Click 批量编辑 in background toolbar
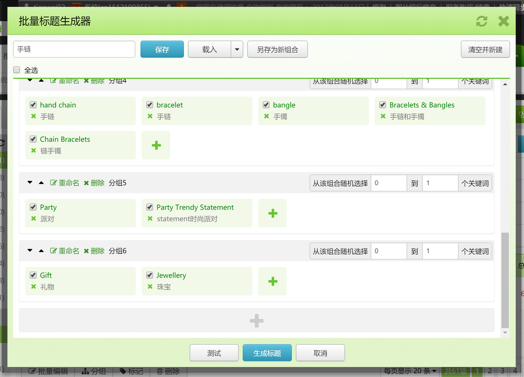Screen dimensions: 524x377 coord(48,371)
